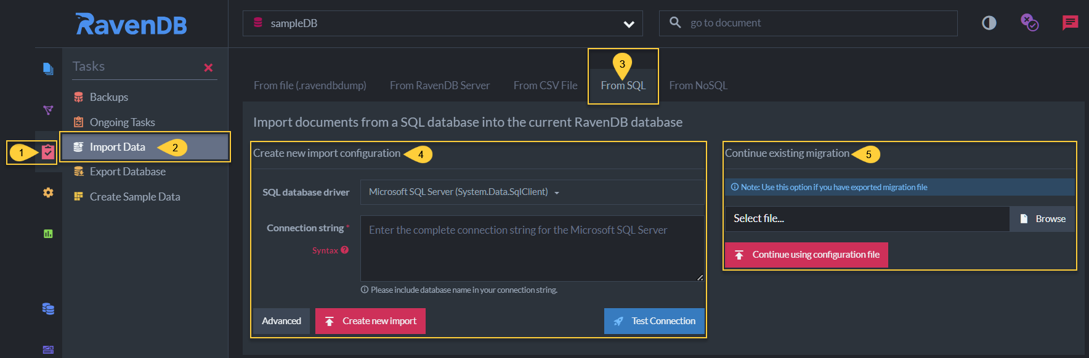Open the Indexes sidebar icon
Screen dimensions: 1089x358
pos(48,110)
